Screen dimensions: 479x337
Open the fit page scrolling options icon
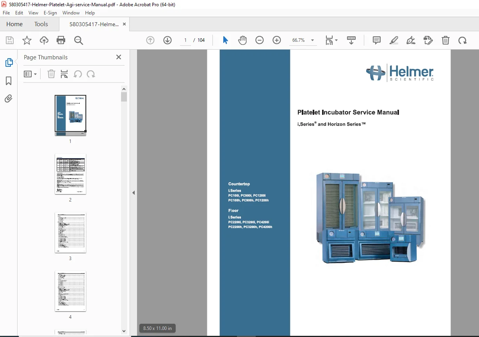(x=331, y=40)
